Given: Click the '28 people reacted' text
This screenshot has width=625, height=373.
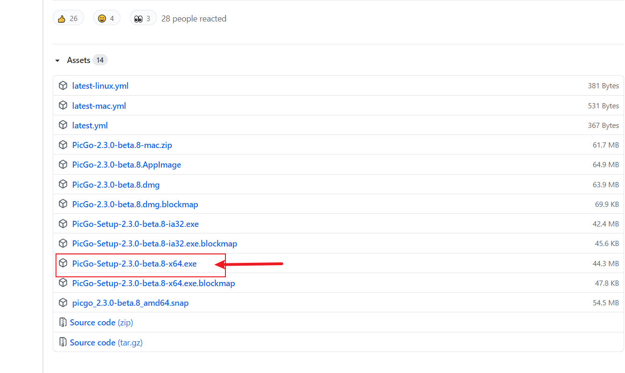Looking at the screenshot, I should (194, 19).
